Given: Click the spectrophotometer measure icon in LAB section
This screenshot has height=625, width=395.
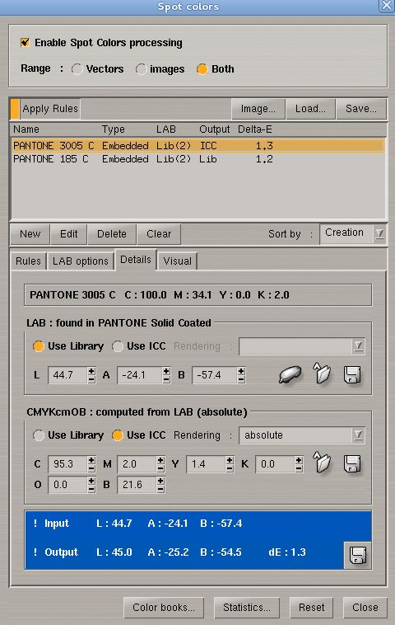Looking at the screenshot, I should click(x=290, y=374).
